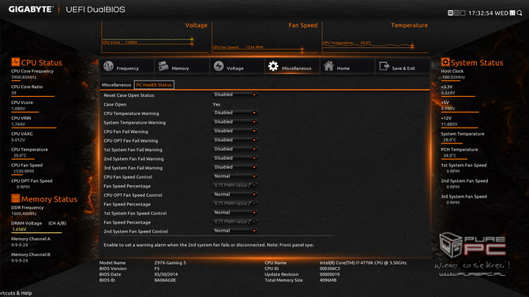The width and height of the screenshot is (529, 297).
Task: Click the 17:32:54 clock display
Action: [481, 13]
